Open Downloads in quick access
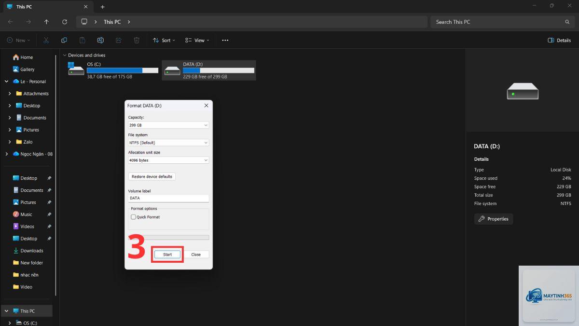 28,251
